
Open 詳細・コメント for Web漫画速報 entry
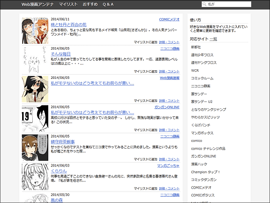169,101
